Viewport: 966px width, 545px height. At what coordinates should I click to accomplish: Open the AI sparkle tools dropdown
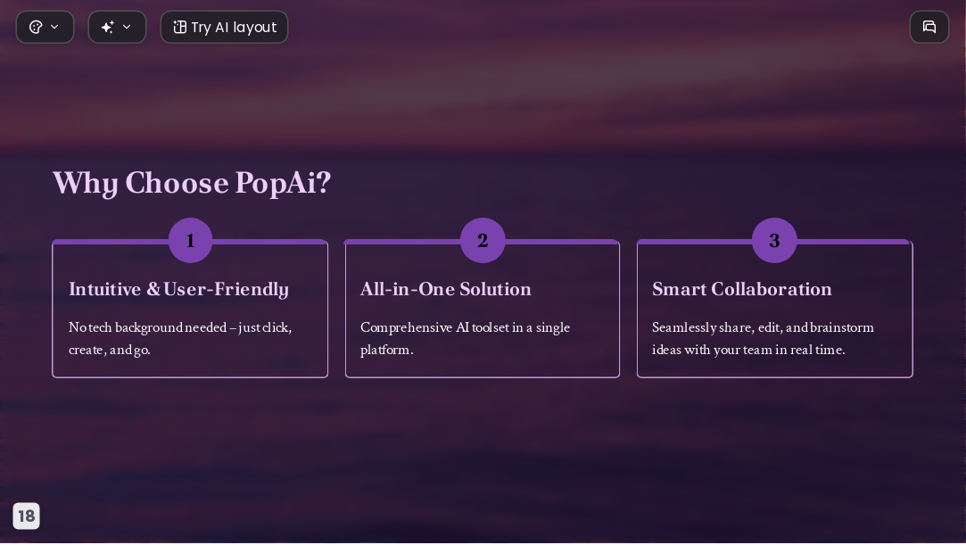coord(117,27)
